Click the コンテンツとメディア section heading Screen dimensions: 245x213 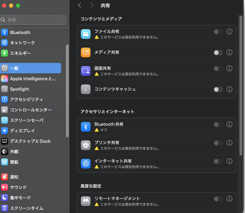(x=101, y=19)
